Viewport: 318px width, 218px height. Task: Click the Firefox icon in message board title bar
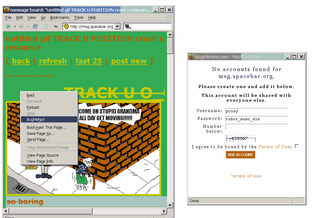[7, 9]
